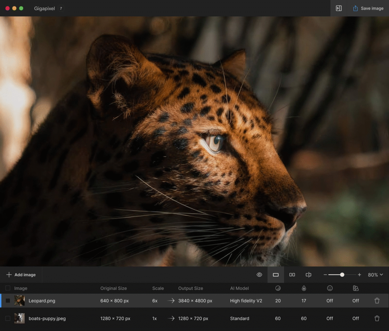Open Leopard.png High fidelity V2 model dropdown
The width and height of the screenshot is (389, 331).
click(246, 301)
